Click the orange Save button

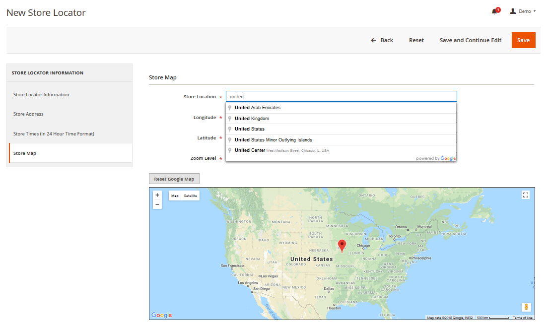(x=523, y=40)
